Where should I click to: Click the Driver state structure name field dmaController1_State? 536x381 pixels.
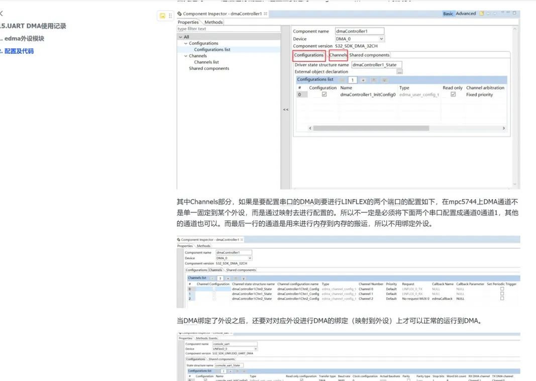[376, 65]
